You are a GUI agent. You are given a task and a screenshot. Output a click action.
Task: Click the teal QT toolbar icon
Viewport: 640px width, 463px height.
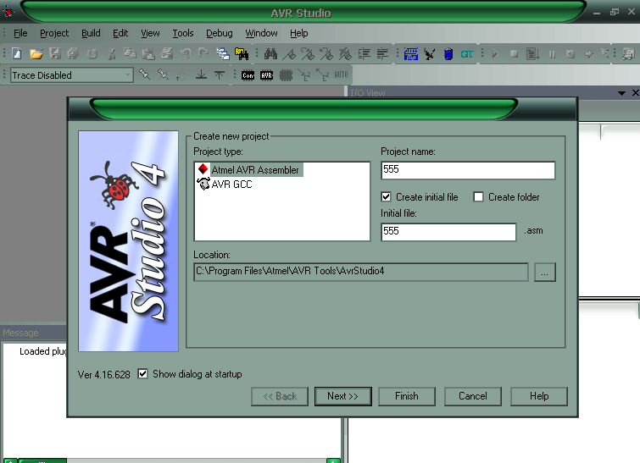pos(467,54)
